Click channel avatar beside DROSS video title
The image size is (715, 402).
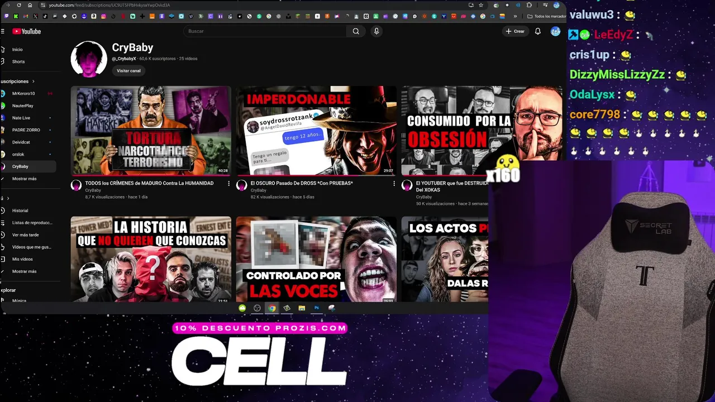click(241, 185)
